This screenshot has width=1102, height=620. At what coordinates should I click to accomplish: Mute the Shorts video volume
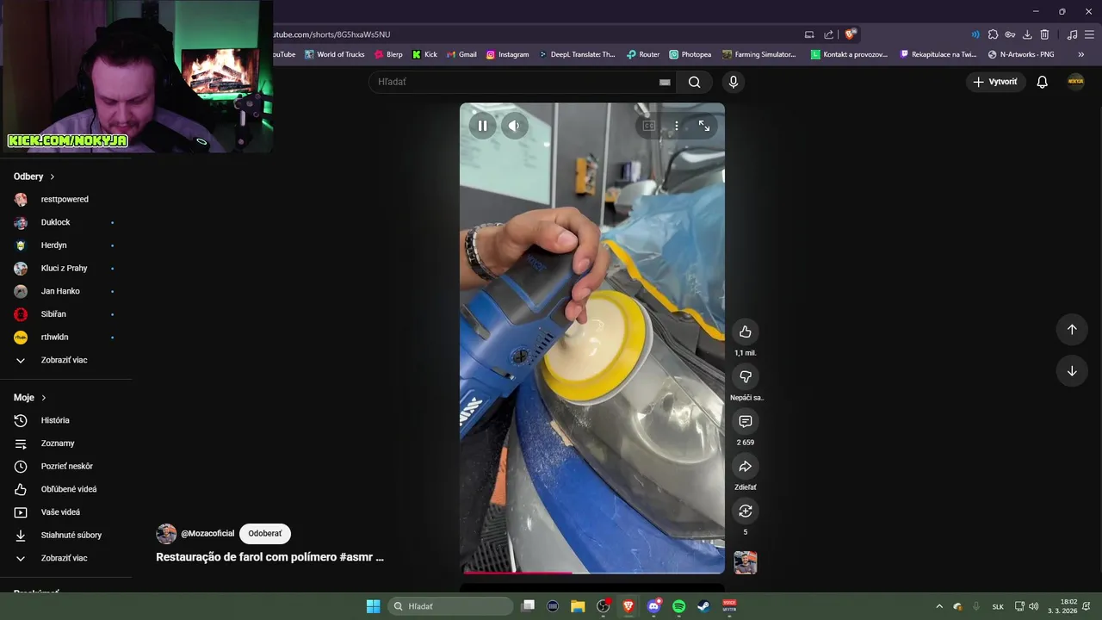[514, 126]
